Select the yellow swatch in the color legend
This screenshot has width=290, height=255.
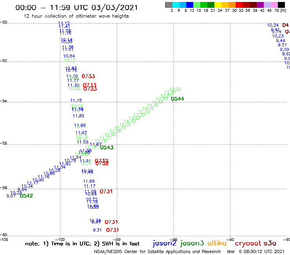[x=218, y=5]
